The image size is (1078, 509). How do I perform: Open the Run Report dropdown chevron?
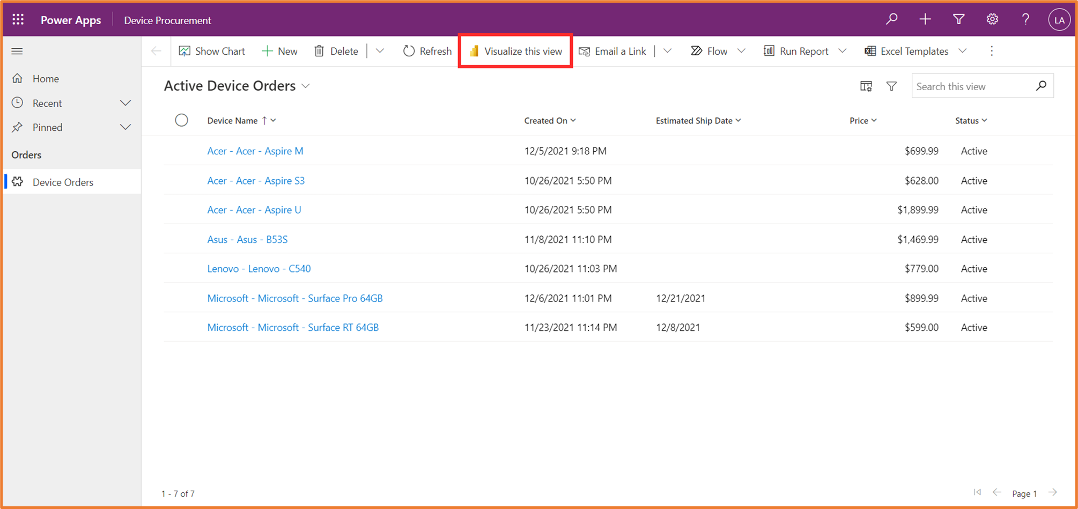coord(842,51)
